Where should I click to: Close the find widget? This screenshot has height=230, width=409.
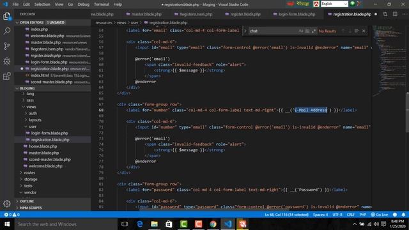click(x=364, y=31)
